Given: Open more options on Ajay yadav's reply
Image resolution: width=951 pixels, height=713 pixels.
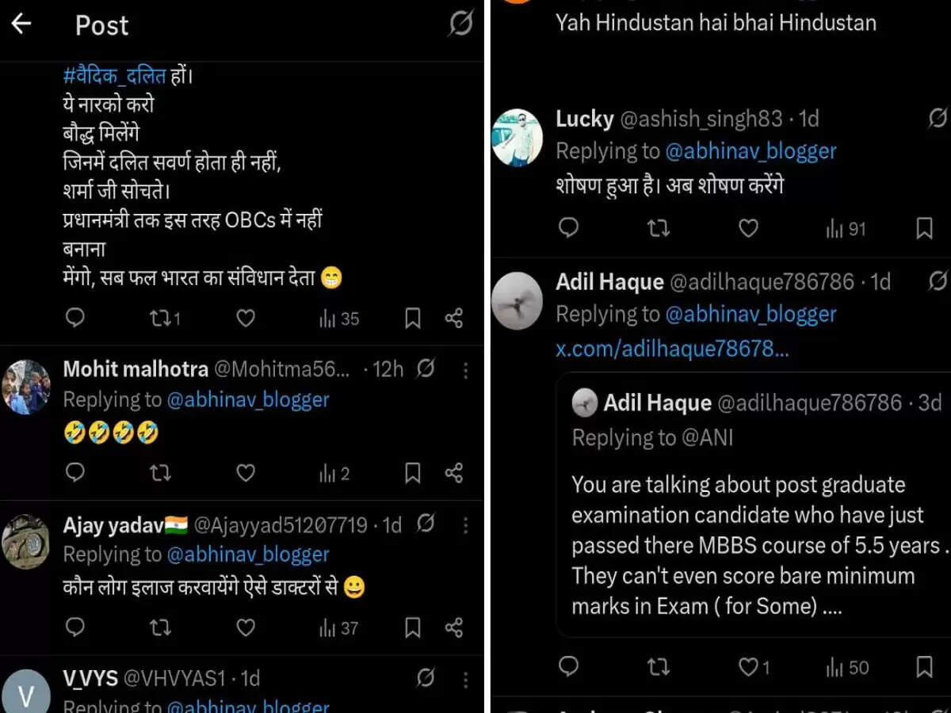Looking at the screenshot, I should click(465, 524).
